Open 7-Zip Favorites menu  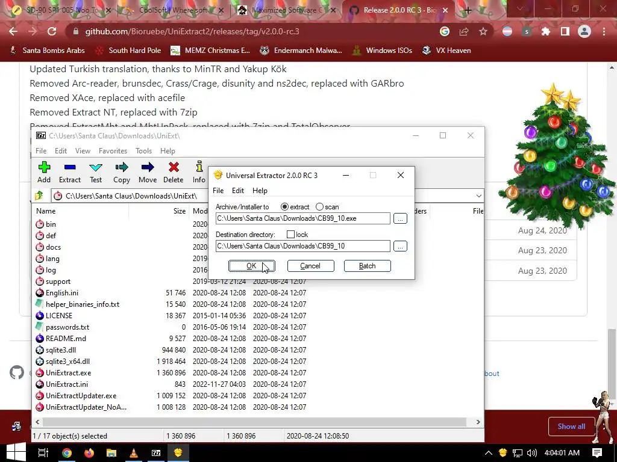(x=113, y=151)
